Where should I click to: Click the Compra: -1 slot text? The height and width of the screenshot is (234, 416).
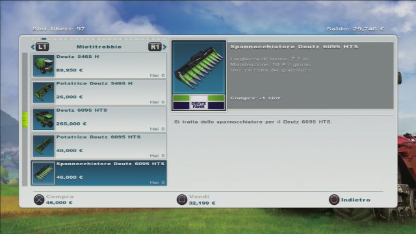[x=255, y=98]
